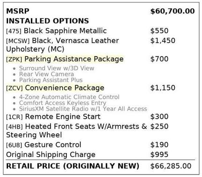The height and width of the screenshot is (177, 202).
Task: Click the Parking Assistant Plus bullet item
Action: [x=51, y=80]
